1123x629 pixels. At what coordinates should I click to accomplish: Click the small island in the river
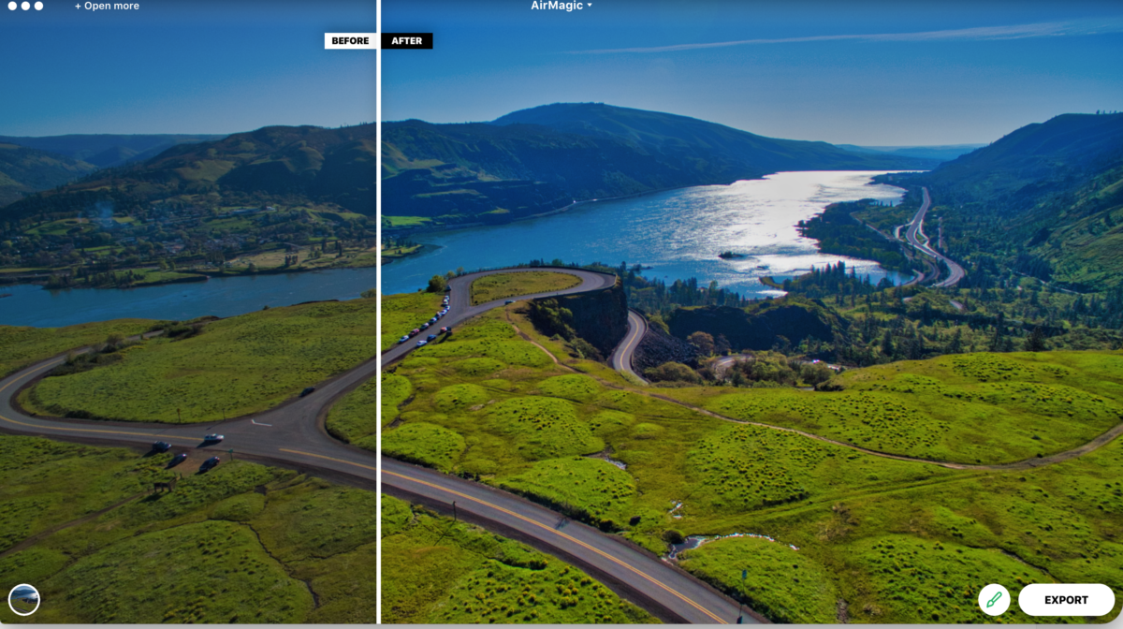click(731, 255)
